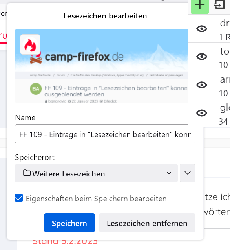Image resolution: width=230 pixels, height=250 pixels.
Task: Click the Individuelle Anpassungen breadcrumb
Action: tap(166, 75)
